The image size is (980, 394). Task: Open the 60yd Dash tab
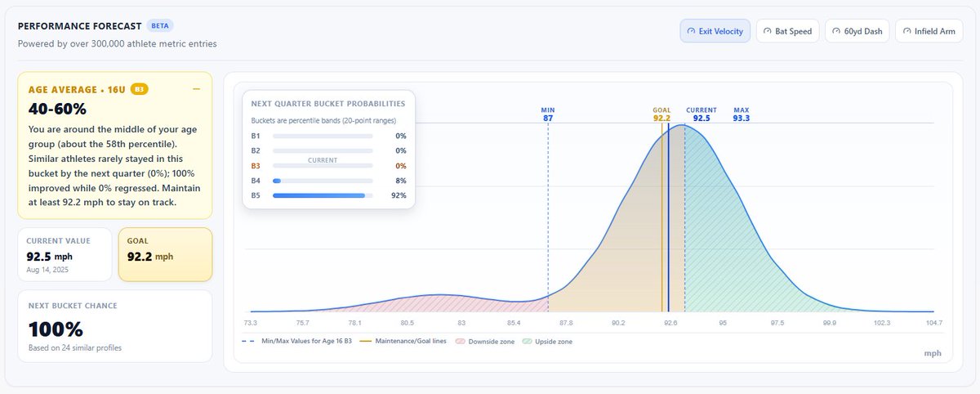pyautogui.click(x=857, y=31)
